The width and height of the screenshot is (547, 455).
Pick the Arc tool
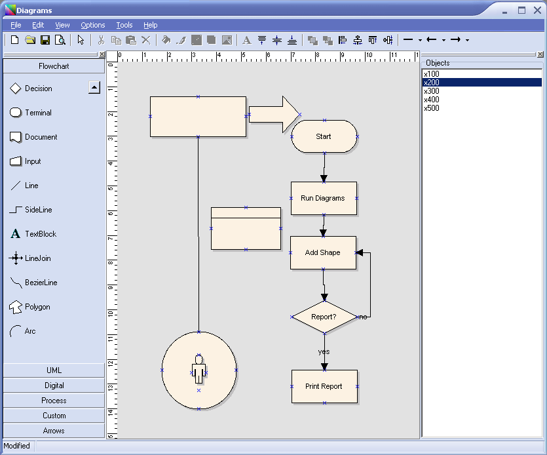[23, 331]
